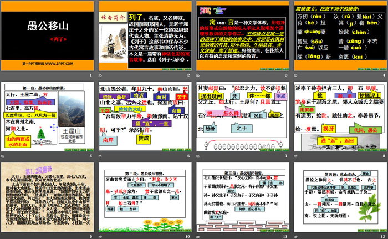Click animation star icon under slide 12
Image resolution: width=388 pixels, height=239 pixels.
click(x=295, y=237)
